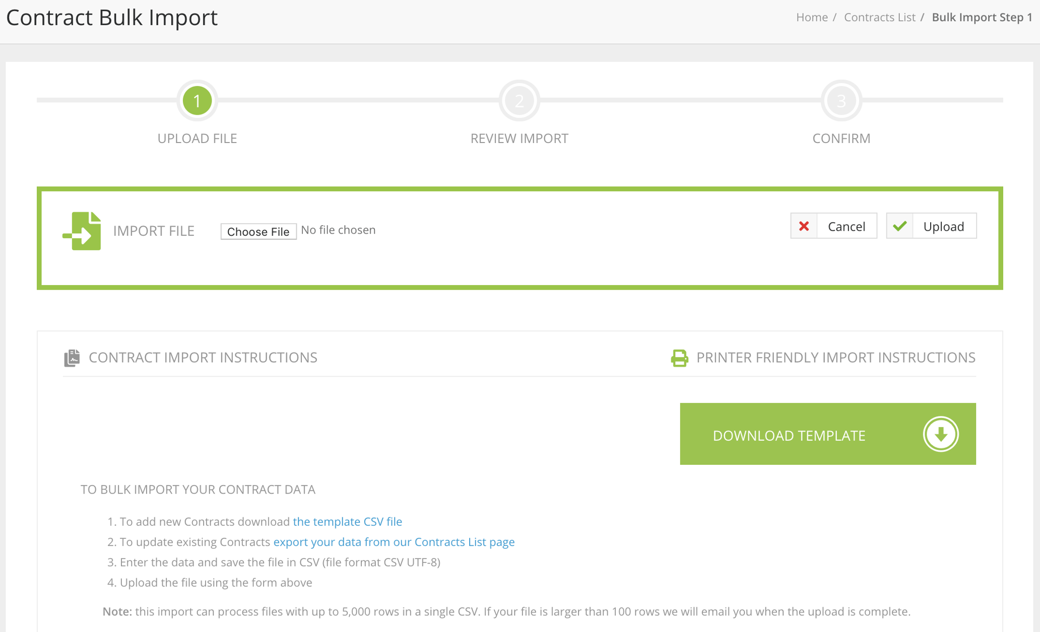Click the Upload File step label
1040x632 pixels.
coord(197,138)
